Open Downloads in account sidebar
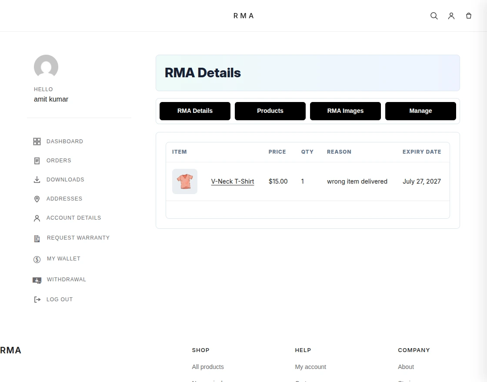The width and height of the screenshot is (487, 382). tap(65, 180)
